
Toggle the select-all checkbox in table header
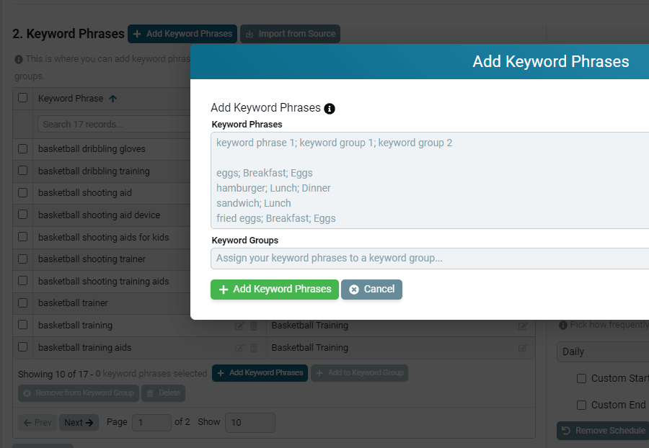[x=23, y=97]
